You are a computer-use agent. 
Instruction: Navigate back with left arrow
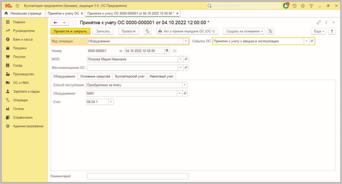[56, 22]
